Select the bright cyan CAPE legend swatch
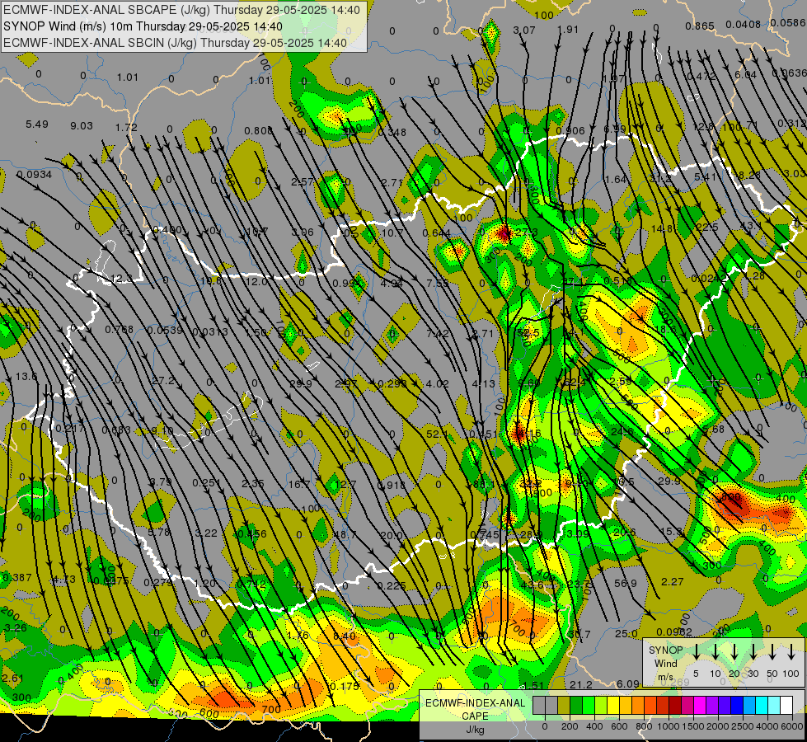Image resolution: width=807 pixels, height=742 pixels. (761, 706)
